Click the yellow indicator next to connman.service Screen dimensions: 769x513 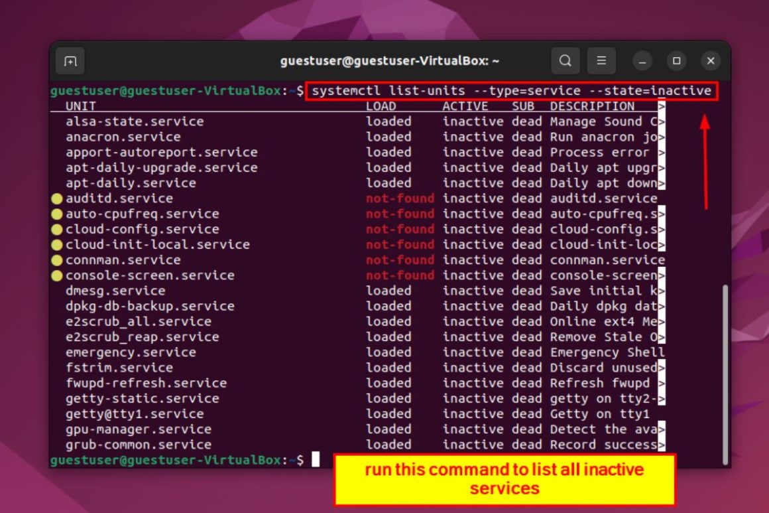click(x=58, y=259)
